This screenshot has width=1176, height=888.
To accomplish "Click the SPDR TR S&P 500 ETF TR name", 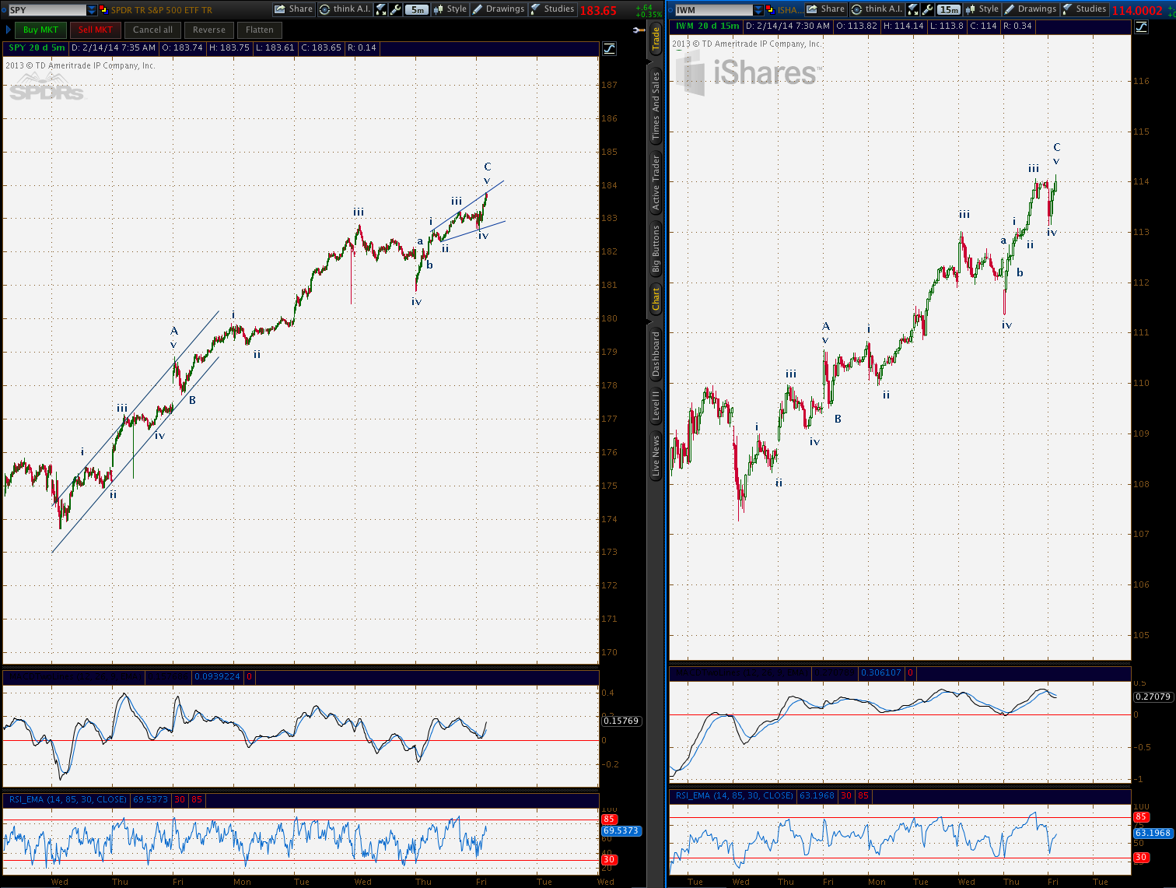I will click(x=161, y=10).
